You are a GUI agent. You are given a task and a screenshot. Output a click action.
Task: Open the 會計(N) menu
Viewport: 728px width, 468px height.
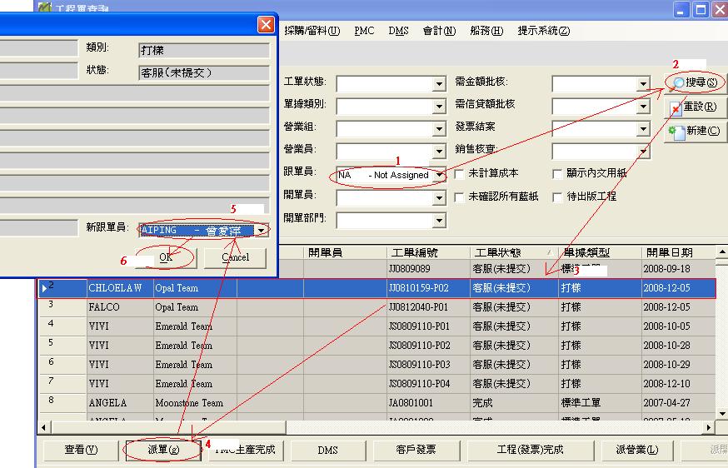coord(439,31)
